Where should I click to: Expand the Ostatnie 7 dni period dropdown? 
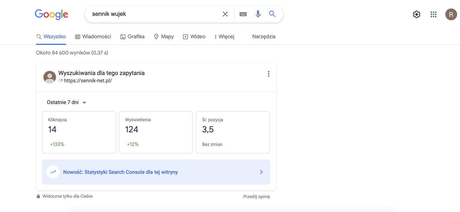coord(66,102)
